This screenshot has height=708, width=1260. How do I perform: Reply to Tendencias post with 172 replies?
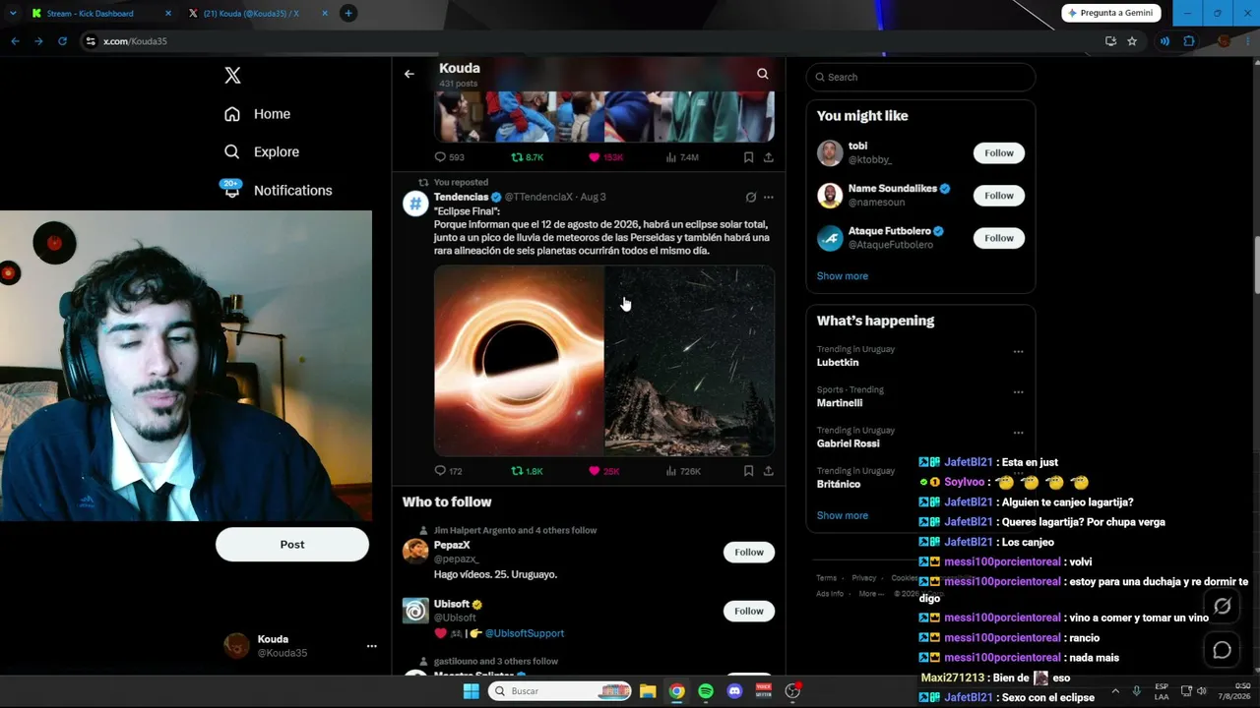tap(449, 471)
